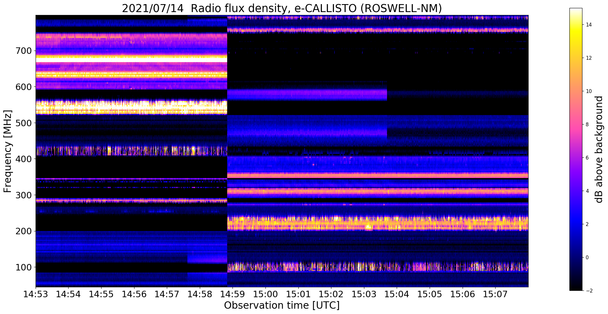Click the 14:57 time tick label
The height and width of the screenshot is (314, 608).
pyautogui.click(x=167, y=294)
